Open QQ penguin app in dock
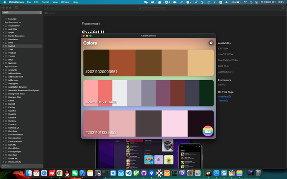 67,173
